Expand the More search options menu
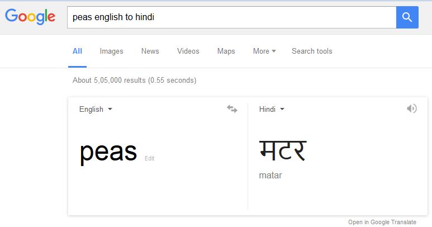The height and width of the screenshot is (227, 432). pyautogui.click(x=264, y=51)
